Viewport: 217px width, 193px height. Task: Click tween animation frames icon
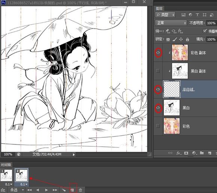tap(64, 190)
